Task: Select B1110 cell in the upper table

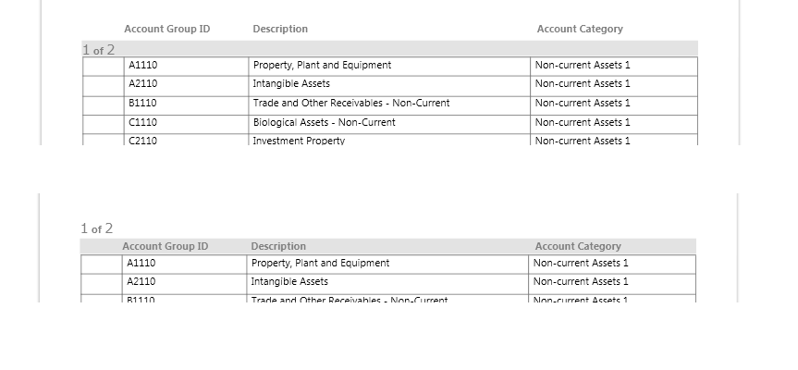Action: point(143,103)
